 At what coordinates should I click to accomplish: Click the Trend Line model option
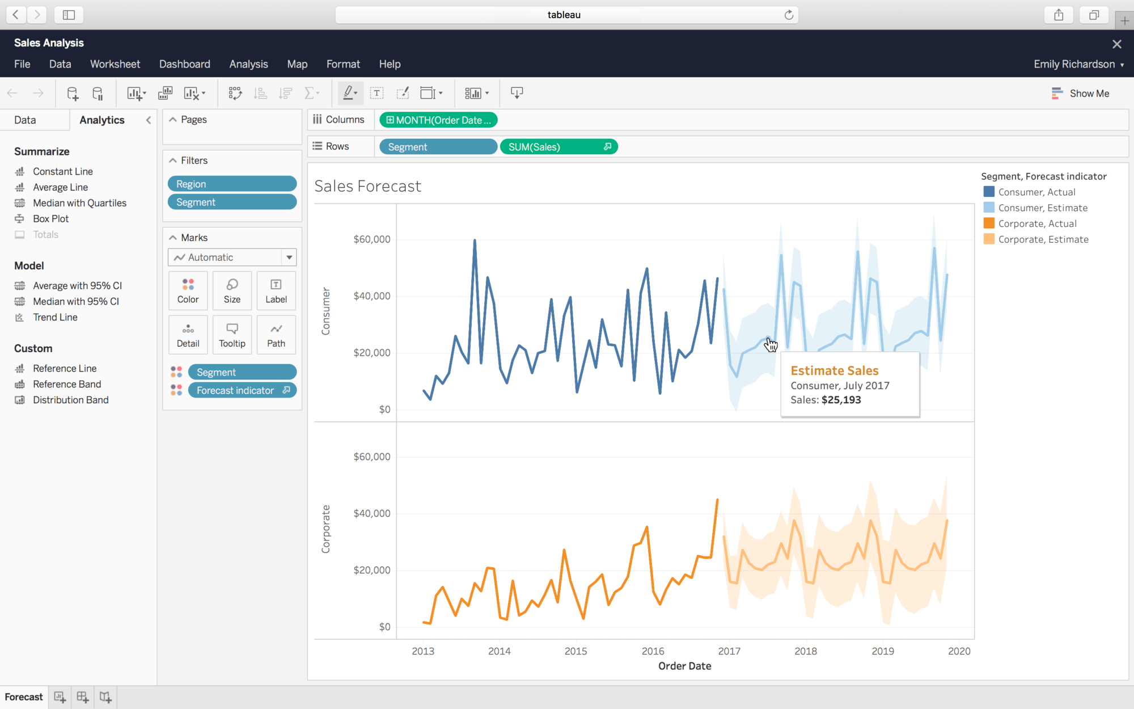[x=54, y=317]
